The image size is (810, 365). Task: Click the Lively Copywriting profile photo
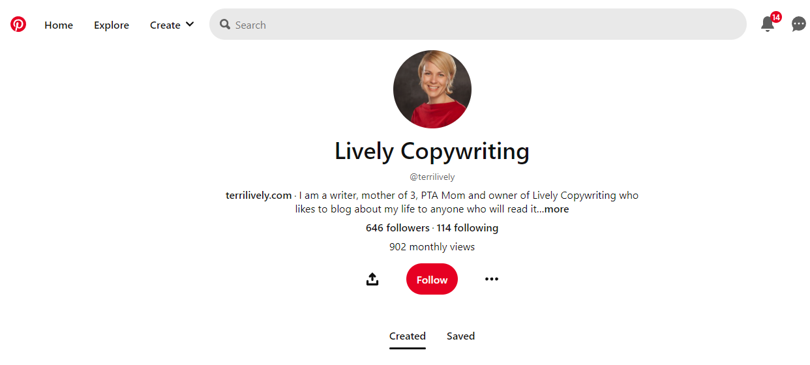(432, 89)
